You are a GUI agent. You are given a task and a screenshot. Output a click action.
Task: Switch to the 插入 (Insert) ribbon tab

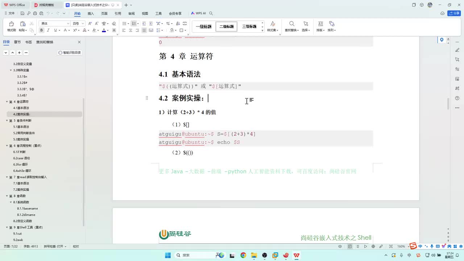tap(91, 13)
